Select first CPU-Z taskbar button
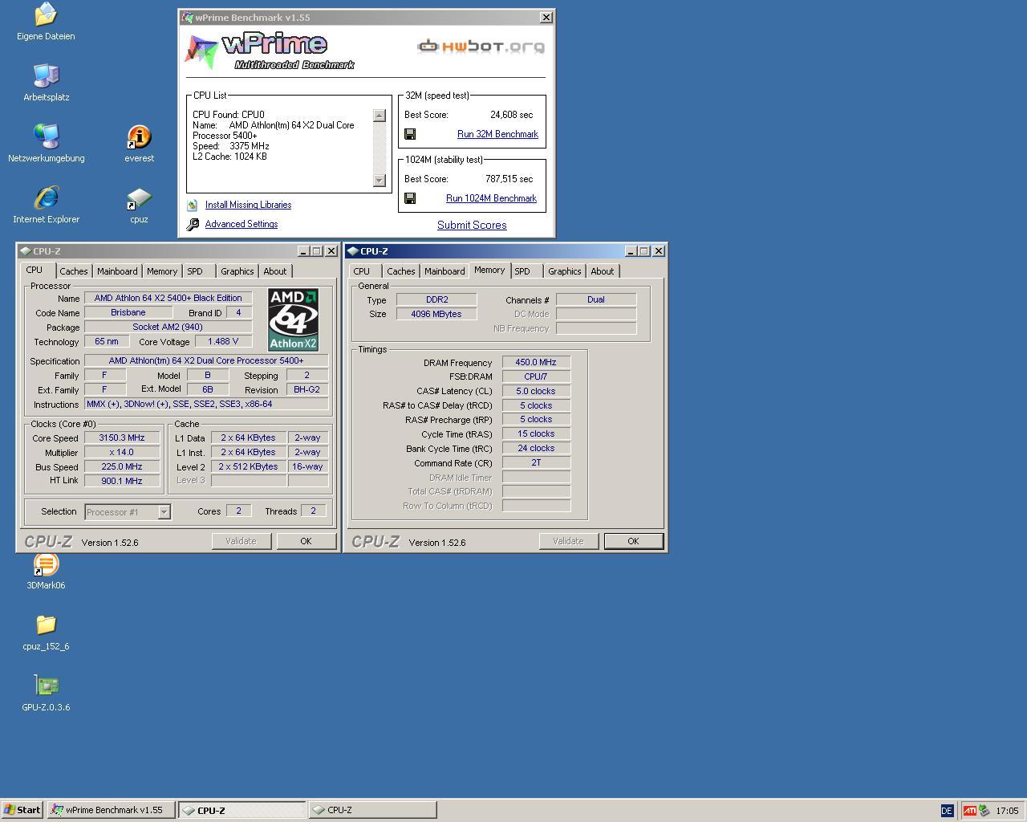The width and height of the screenshot is (1027, 822). pos(242,810)
